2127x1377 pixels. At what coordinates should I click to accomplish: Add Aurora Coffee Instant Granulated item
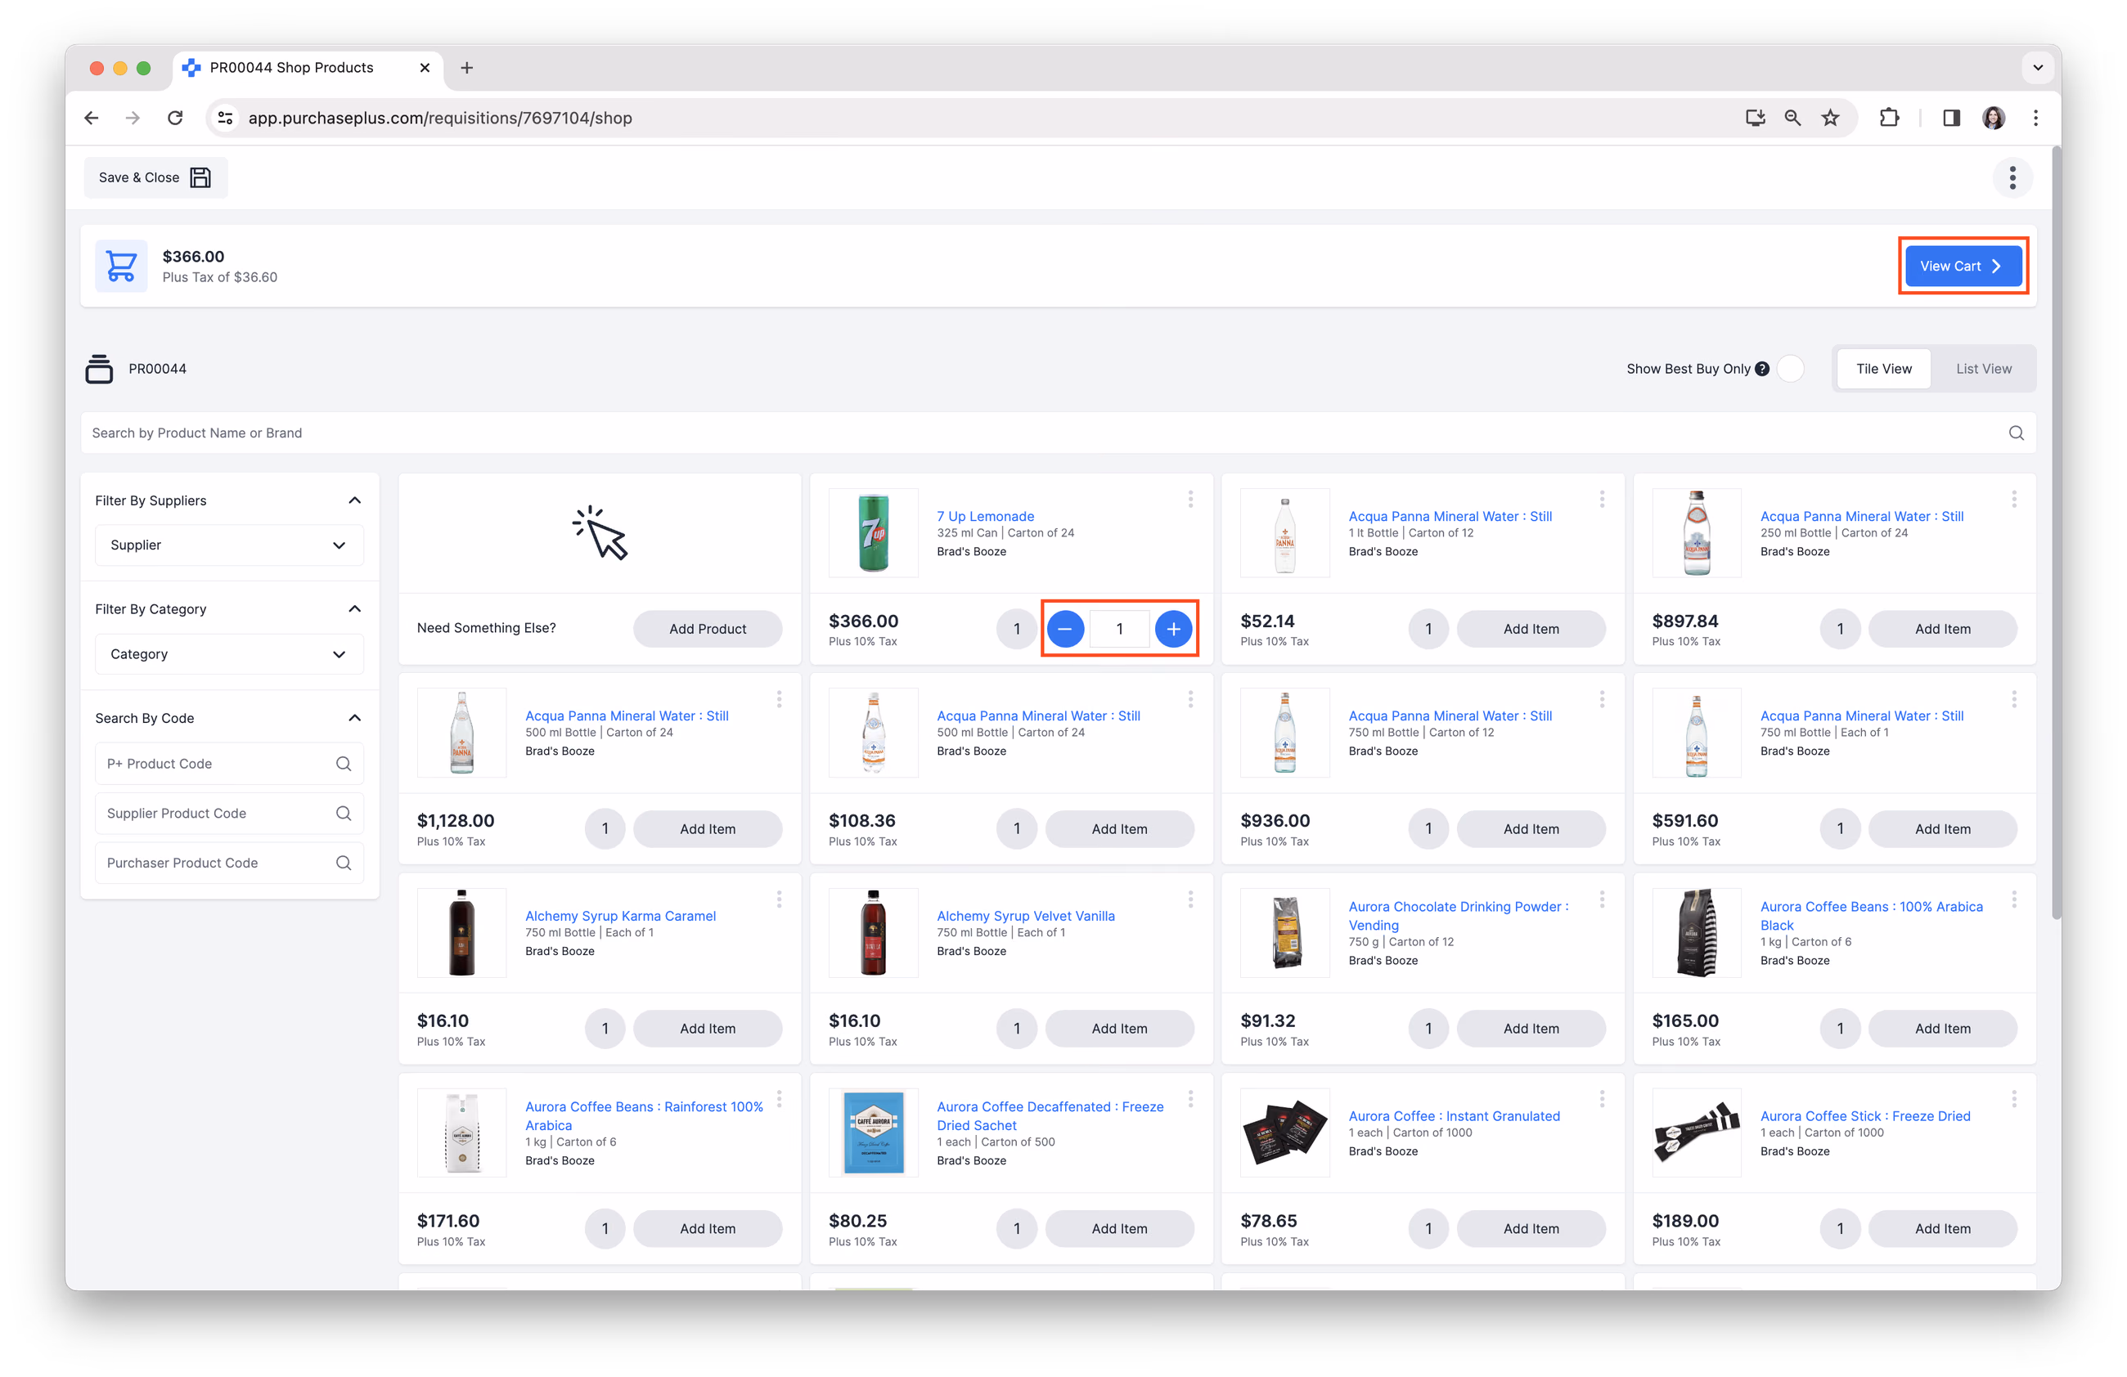1530,1229
